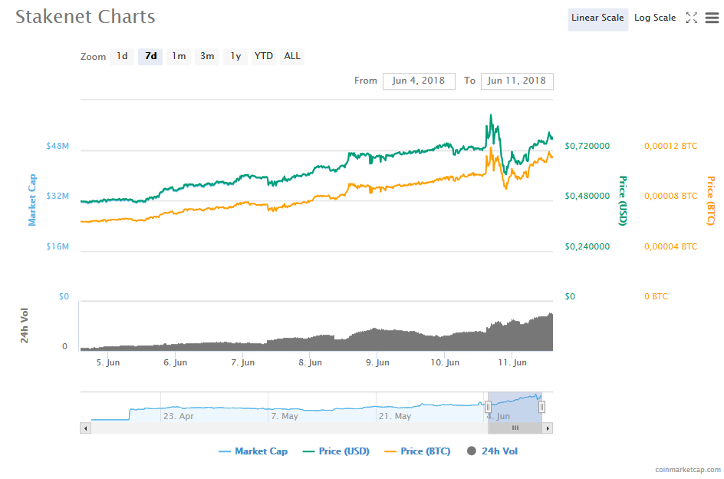Set zoom range to 7d
This screenshot has height=479, width=724.
point(150,56)
